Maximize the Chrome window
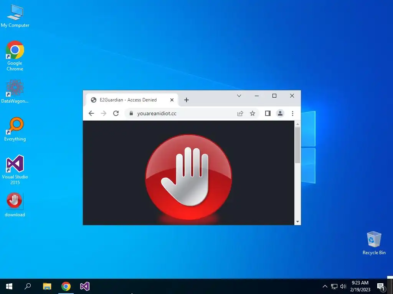 274,96
